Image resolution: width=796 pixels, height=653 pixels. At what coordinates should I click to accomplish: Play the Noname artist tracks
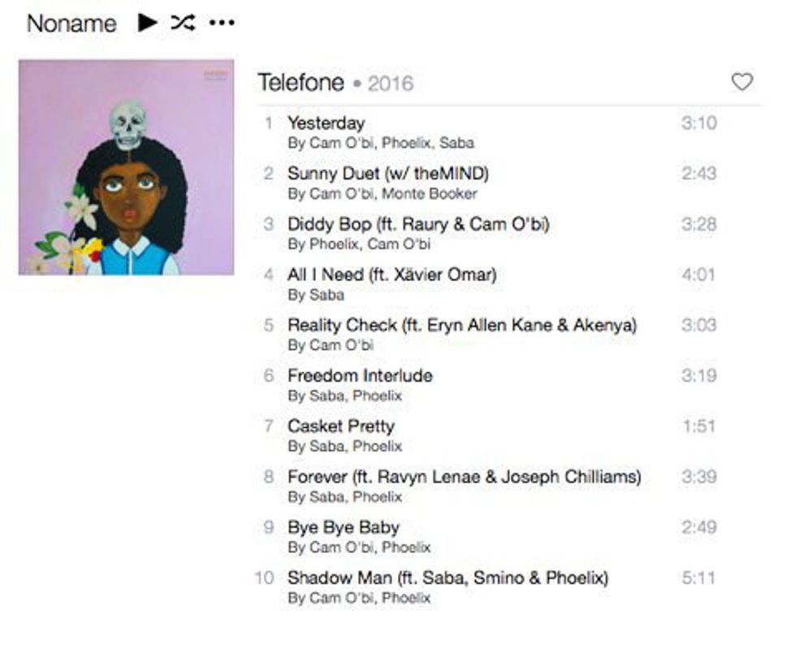(147, 23)
